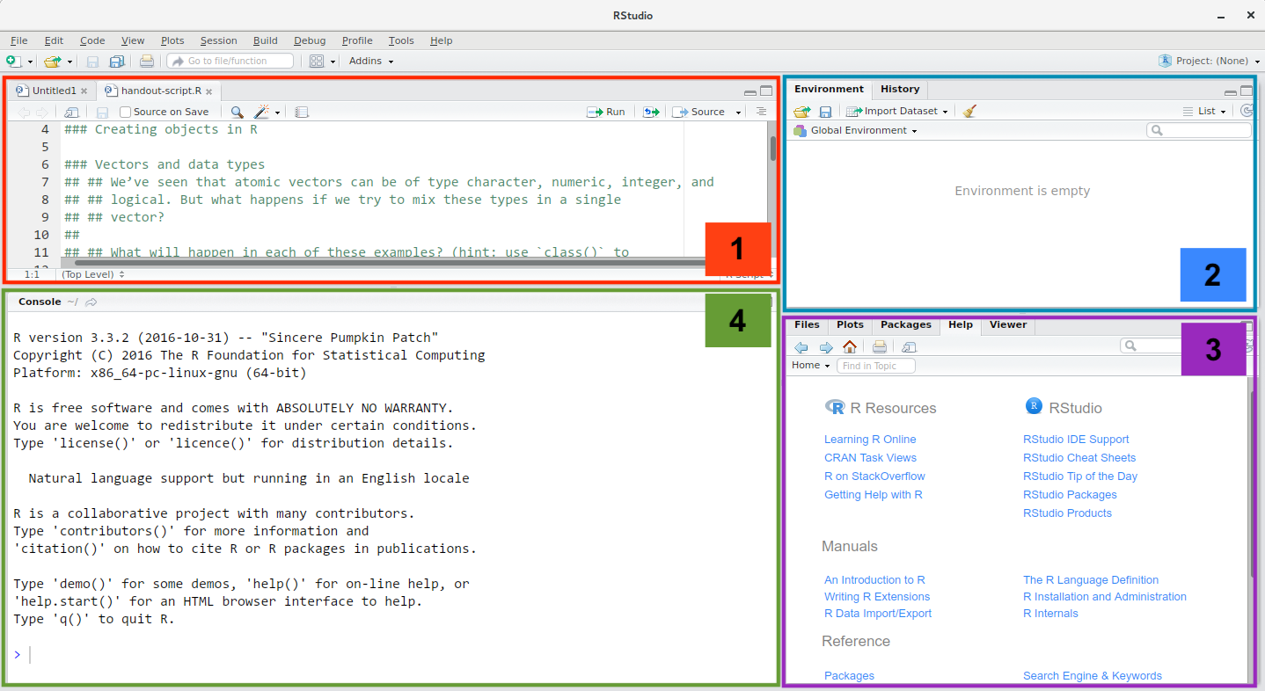Viewport: 1265px width, 691px height.
Task: Open the R Internals link
Action: (1050, 614)
